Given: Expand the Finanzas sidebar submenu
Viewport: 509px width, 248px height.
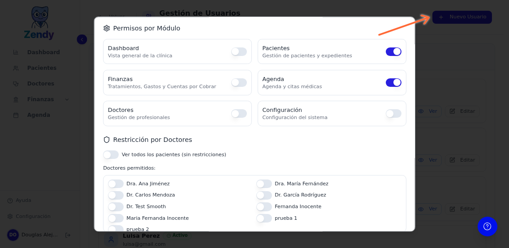Looking at the screenshot, I should [67, 99].
